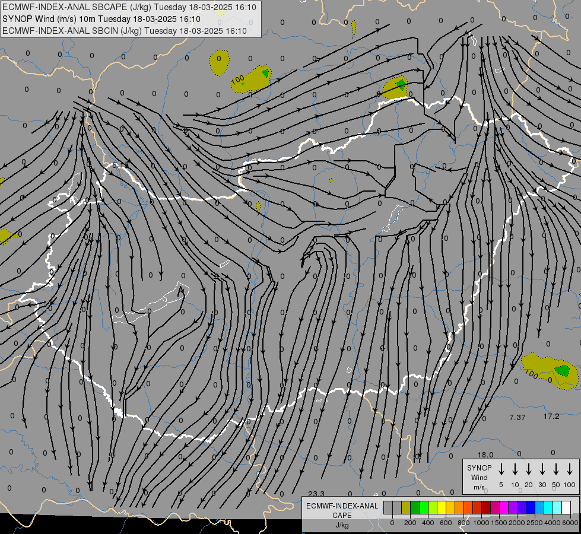Viewport: 581px width, 534px height.
Task: Click the 'CAPE' word in colour legend
Action: click(342, 516)
